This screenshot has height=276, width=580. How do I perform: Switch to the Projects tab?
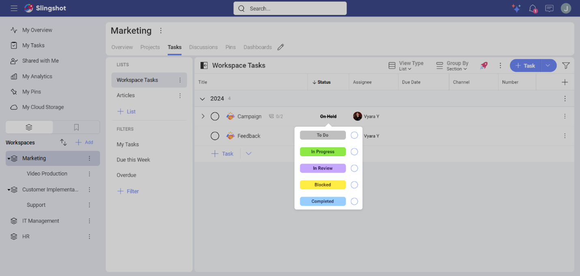[150, 47]
